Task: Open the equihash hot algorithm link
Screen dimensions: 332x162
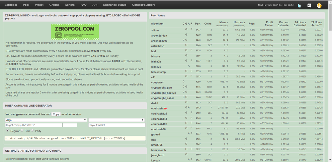Action: click(x=159, y=108)
